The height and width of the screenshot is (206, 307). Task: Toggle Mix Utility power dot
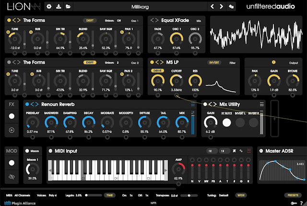[205, 104]
